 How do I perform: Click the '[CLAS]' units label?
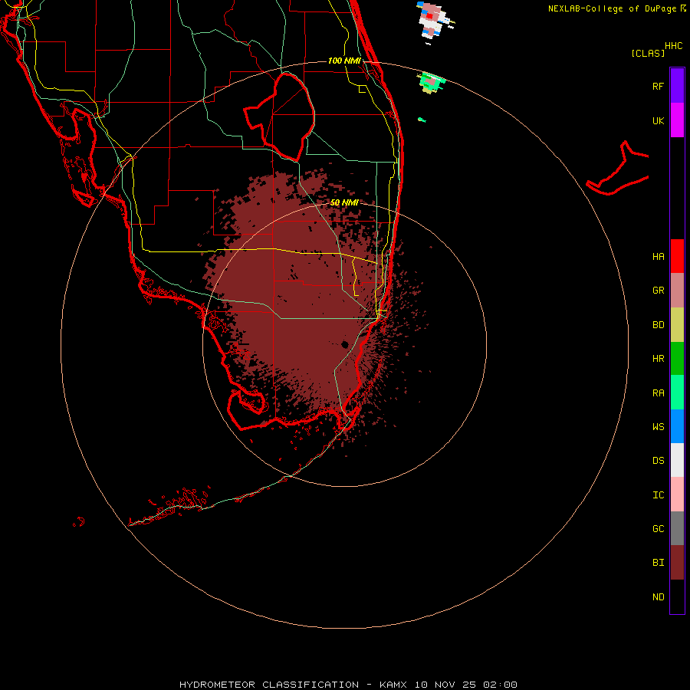(x=648, y=53)
